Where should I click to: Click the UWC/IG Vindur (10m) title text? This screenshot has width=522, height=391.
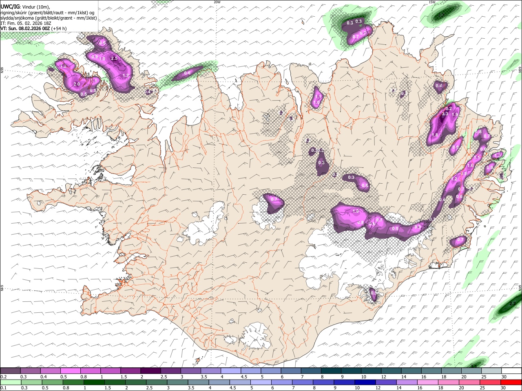[25, 7]
